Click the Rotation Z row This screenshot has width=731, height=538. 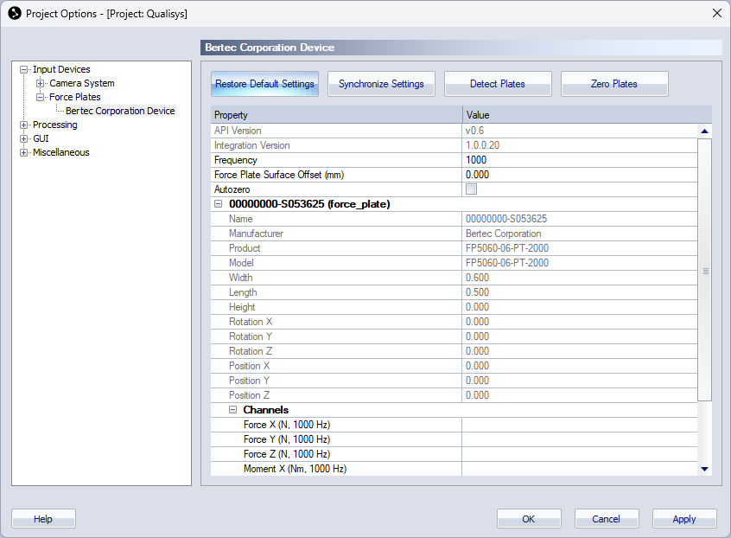point(454,351)
